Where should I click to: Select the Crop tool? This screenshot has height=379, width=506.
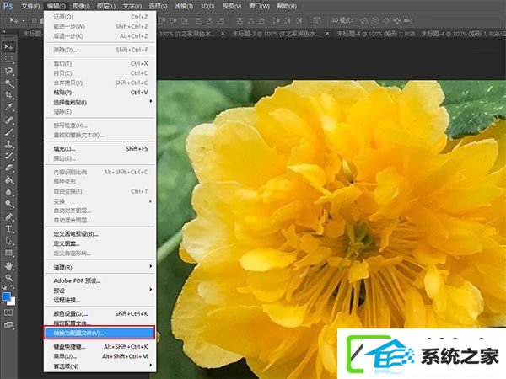(8, 95)
